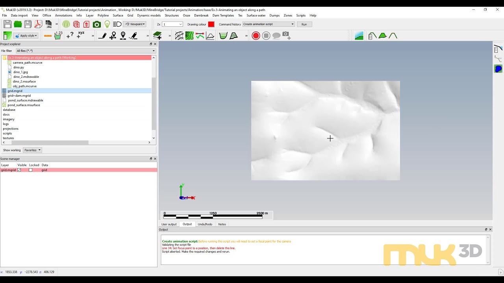Click the Project explorer horizontal scrollbar

coord(50,142)
